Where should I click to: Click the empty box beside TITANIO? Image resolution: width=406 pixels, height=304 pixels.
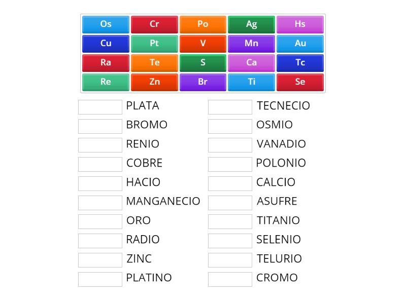click(230, 221)
